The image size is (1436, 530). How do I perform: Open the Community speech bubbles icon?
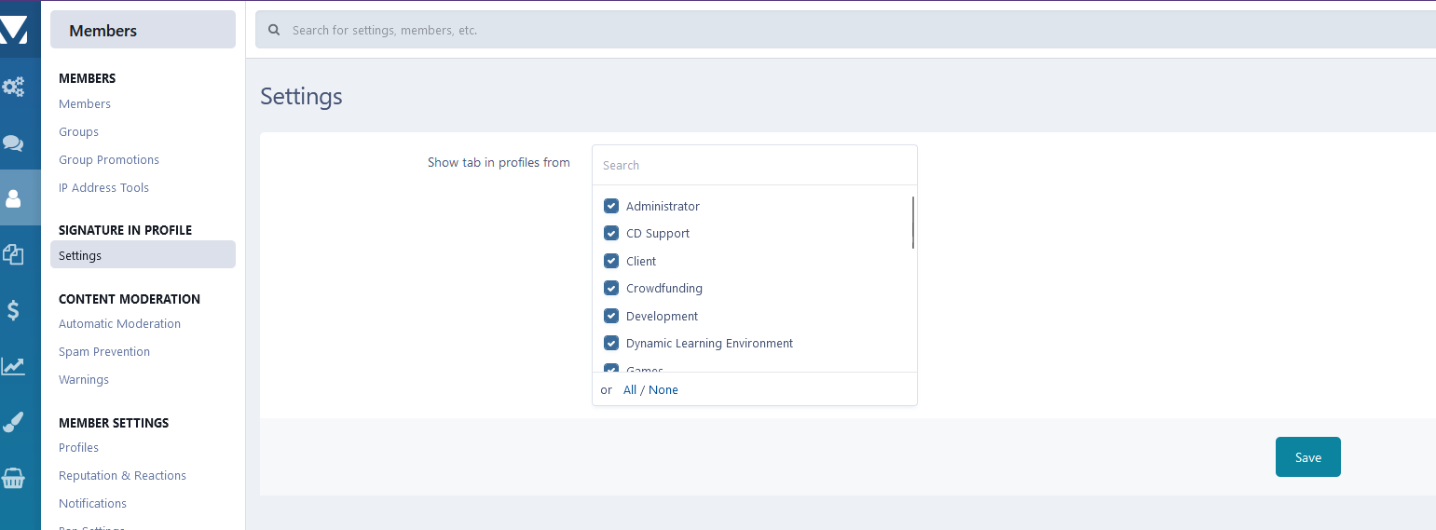pos(13,143)
